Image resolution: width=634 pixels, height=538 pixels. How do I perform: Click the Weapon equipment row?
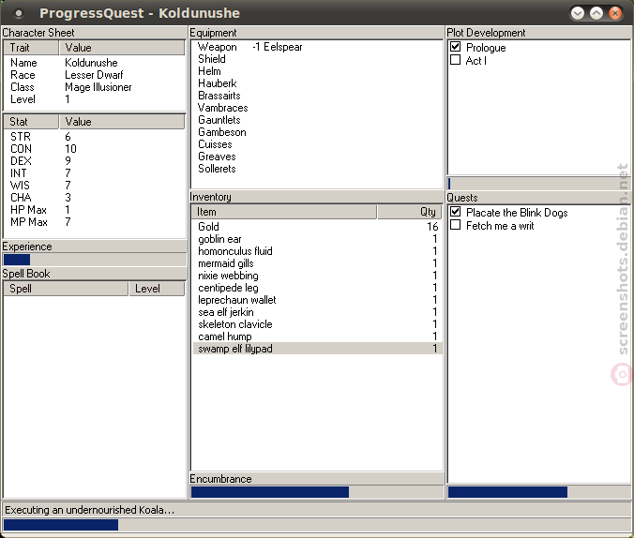(317, 47)
